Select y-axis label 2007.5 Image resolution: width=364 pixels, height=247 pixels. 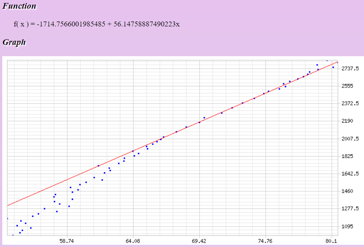pyautogui.click(x=350, y=139)
